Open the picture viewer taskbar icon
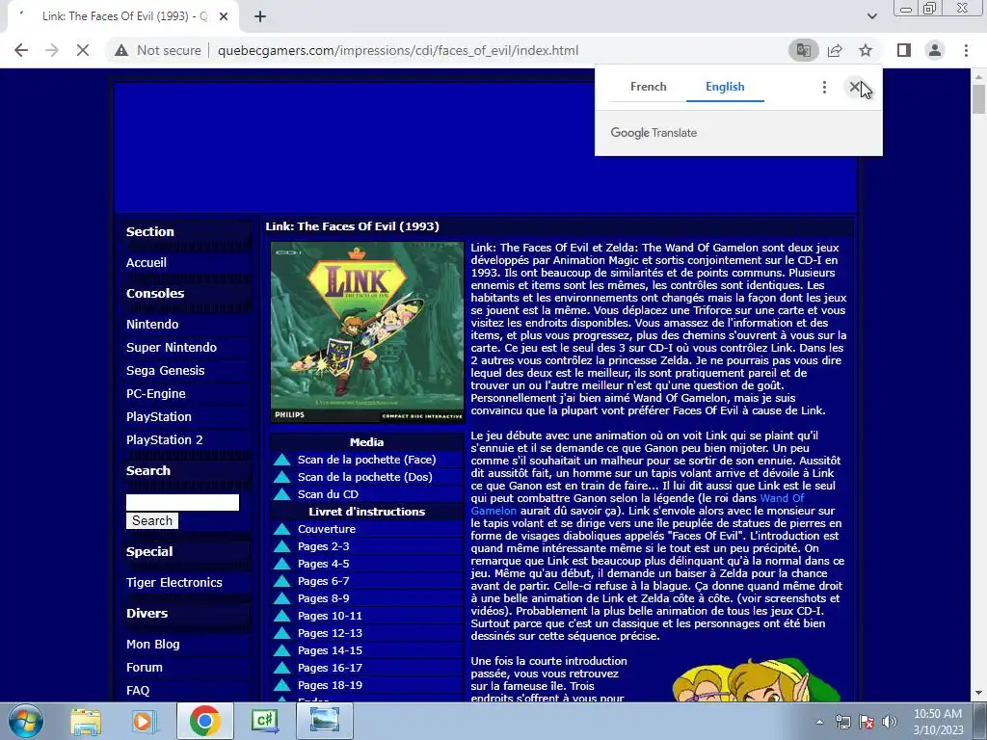The image size is (987, 740). click(x=325, y=721)
